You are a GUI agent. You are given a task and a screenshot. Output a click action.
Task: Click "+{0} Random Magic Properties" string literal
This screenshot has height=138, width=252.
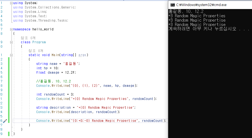pos(99,99)
